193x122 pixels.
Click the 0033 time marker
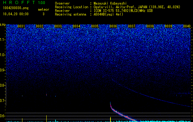tap(58, 26)
